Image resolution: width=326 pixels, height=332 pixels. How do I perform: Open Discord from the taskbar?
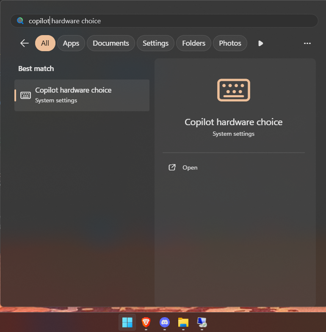pos(165,322)
